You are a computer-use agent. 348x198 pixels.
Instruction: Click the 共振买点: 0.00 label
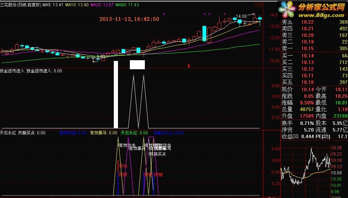(x=31, y=133)
